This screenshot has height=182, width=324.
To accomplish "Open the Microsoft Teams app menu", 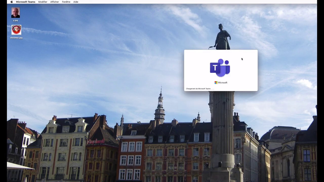I will [x=26, y=2].
